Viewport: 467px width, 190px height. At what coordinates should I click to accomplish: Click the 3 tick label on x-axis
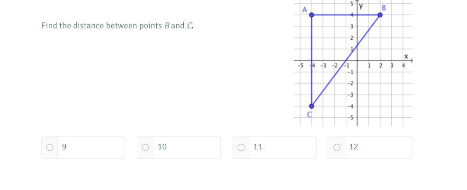[x=392, y=65]
